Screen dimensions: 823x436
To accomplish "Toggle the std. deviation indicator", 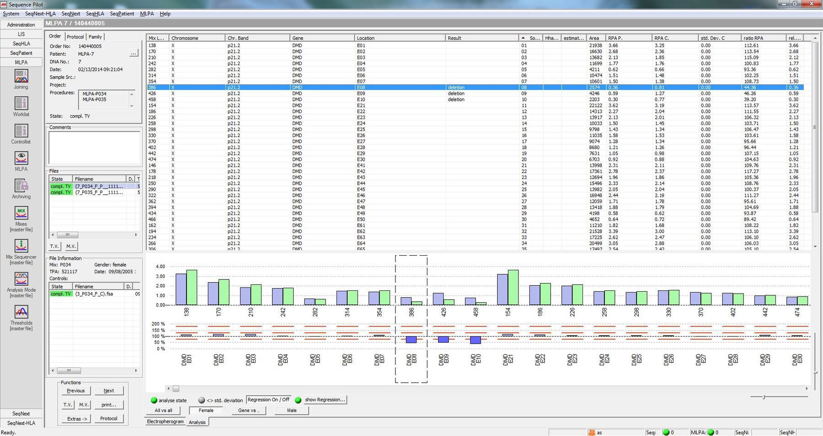I will click(x=202, y=399).
